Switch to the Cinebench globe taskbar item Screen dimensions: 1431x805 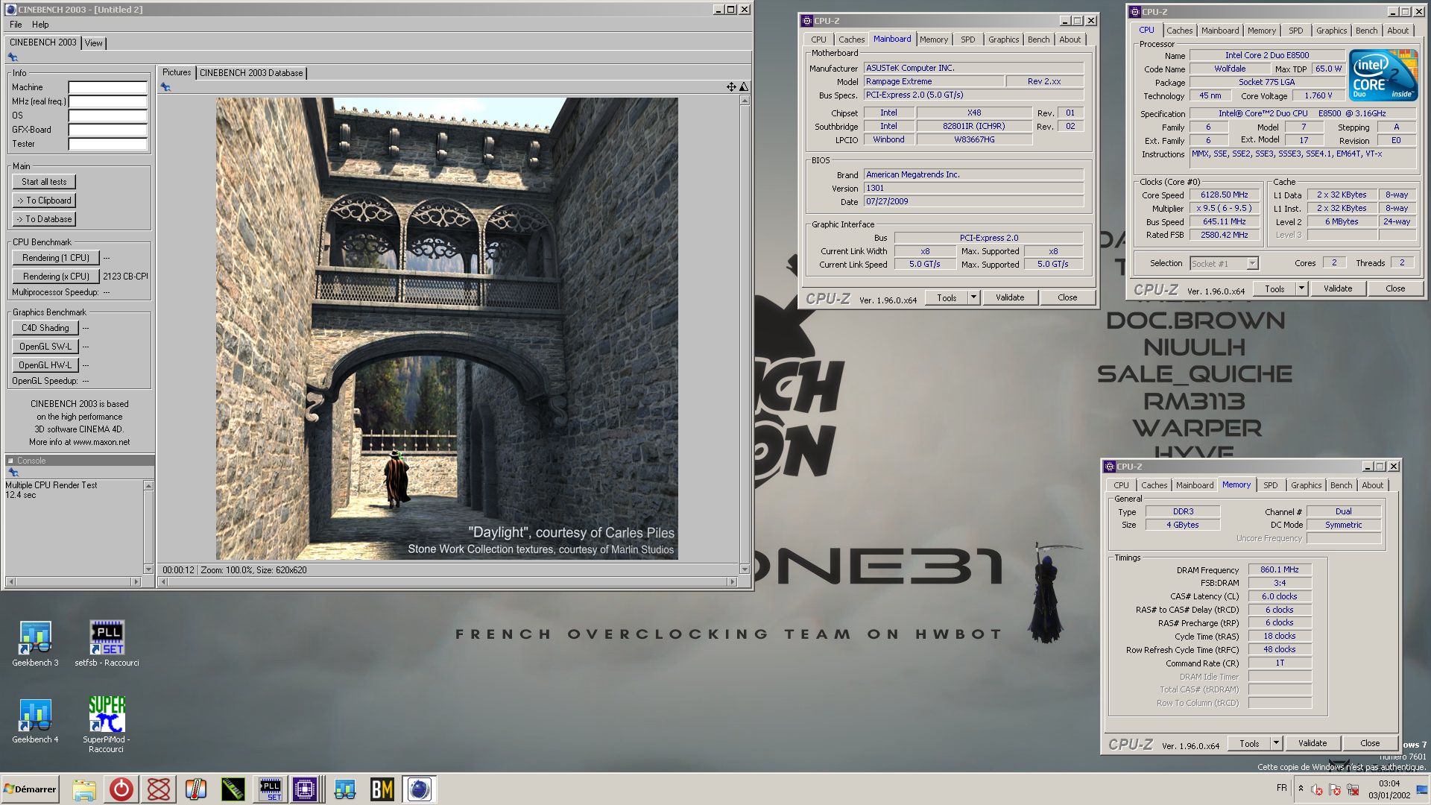419,789
